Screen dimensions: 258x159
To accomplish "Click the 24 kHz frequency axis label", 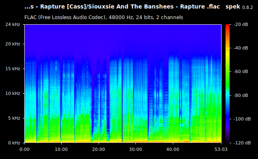I will 13,24.
